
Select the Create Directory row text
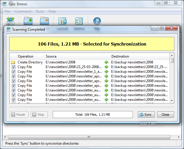[30, 62]
